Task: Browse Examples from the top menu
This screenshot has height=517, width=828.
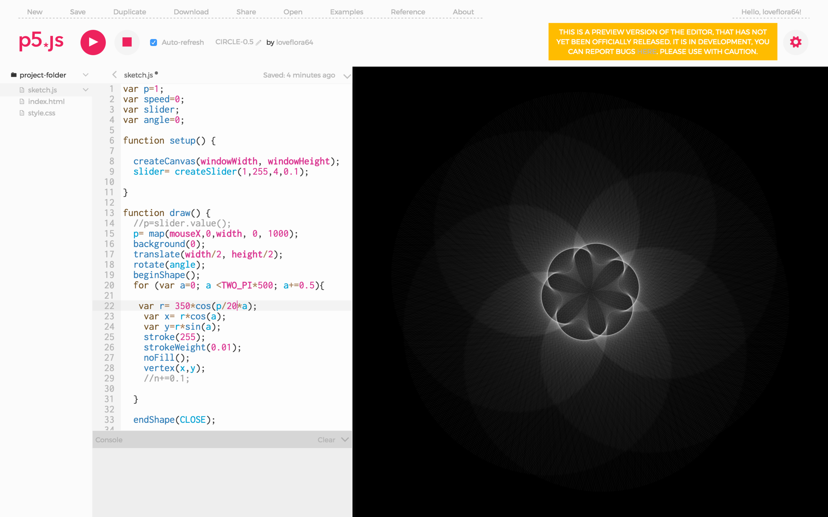Action: (x=346, y=12)
